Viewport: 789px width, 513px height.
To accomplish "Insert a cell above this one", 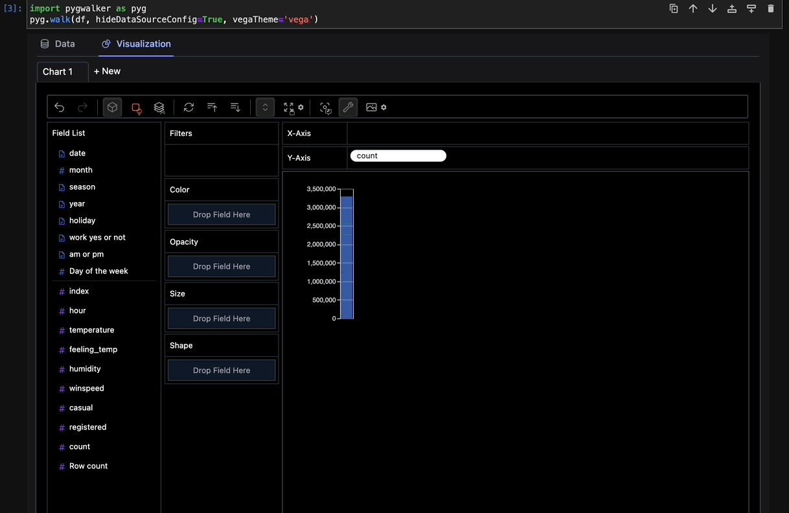I will 732,8.
